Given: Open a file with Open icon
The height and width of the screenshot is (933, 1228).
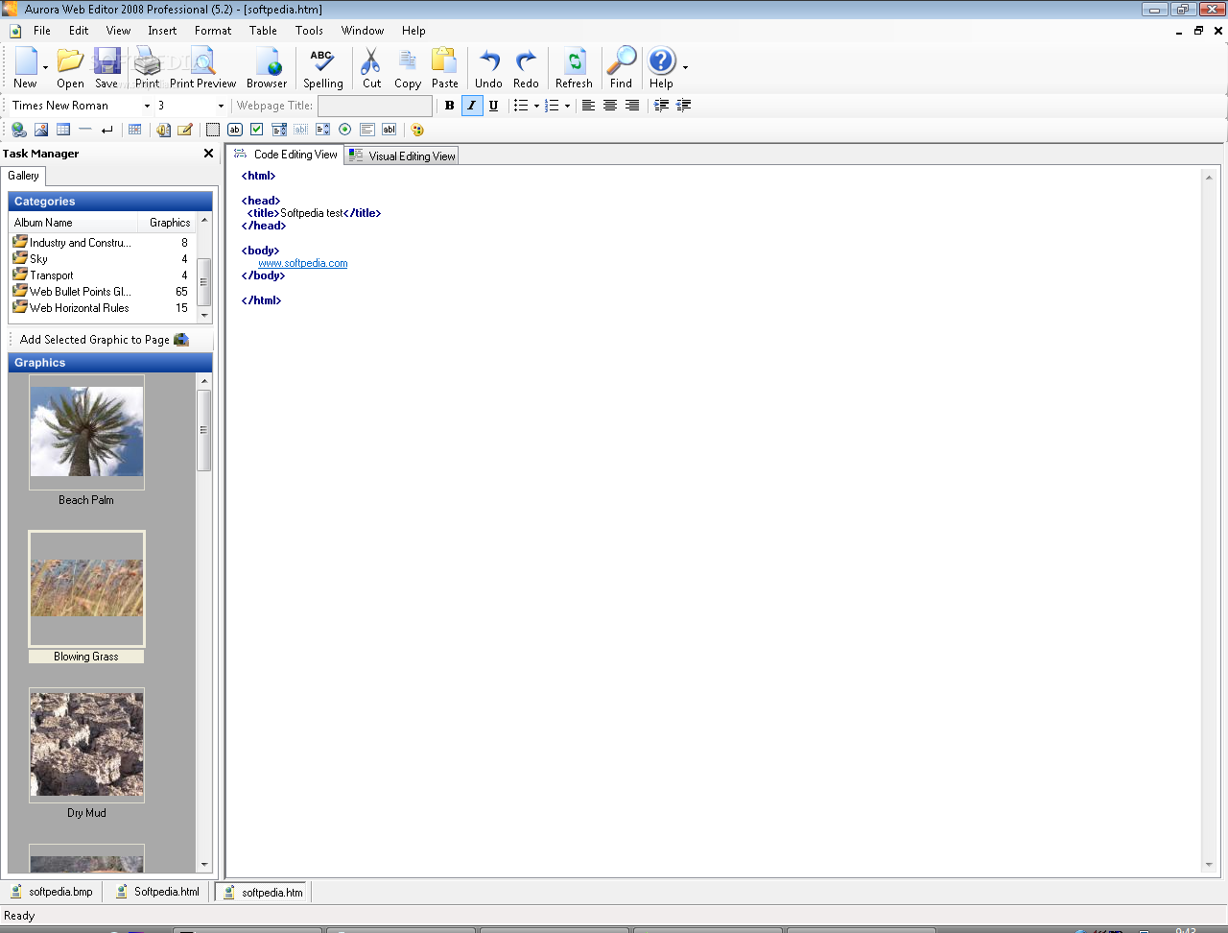Looking at the screenshot, I should tap(70, 68).
